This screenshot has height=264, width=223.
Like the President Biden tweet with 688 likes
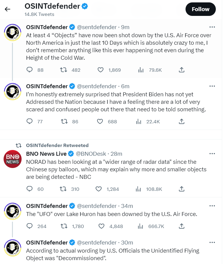tap(100, 121)
